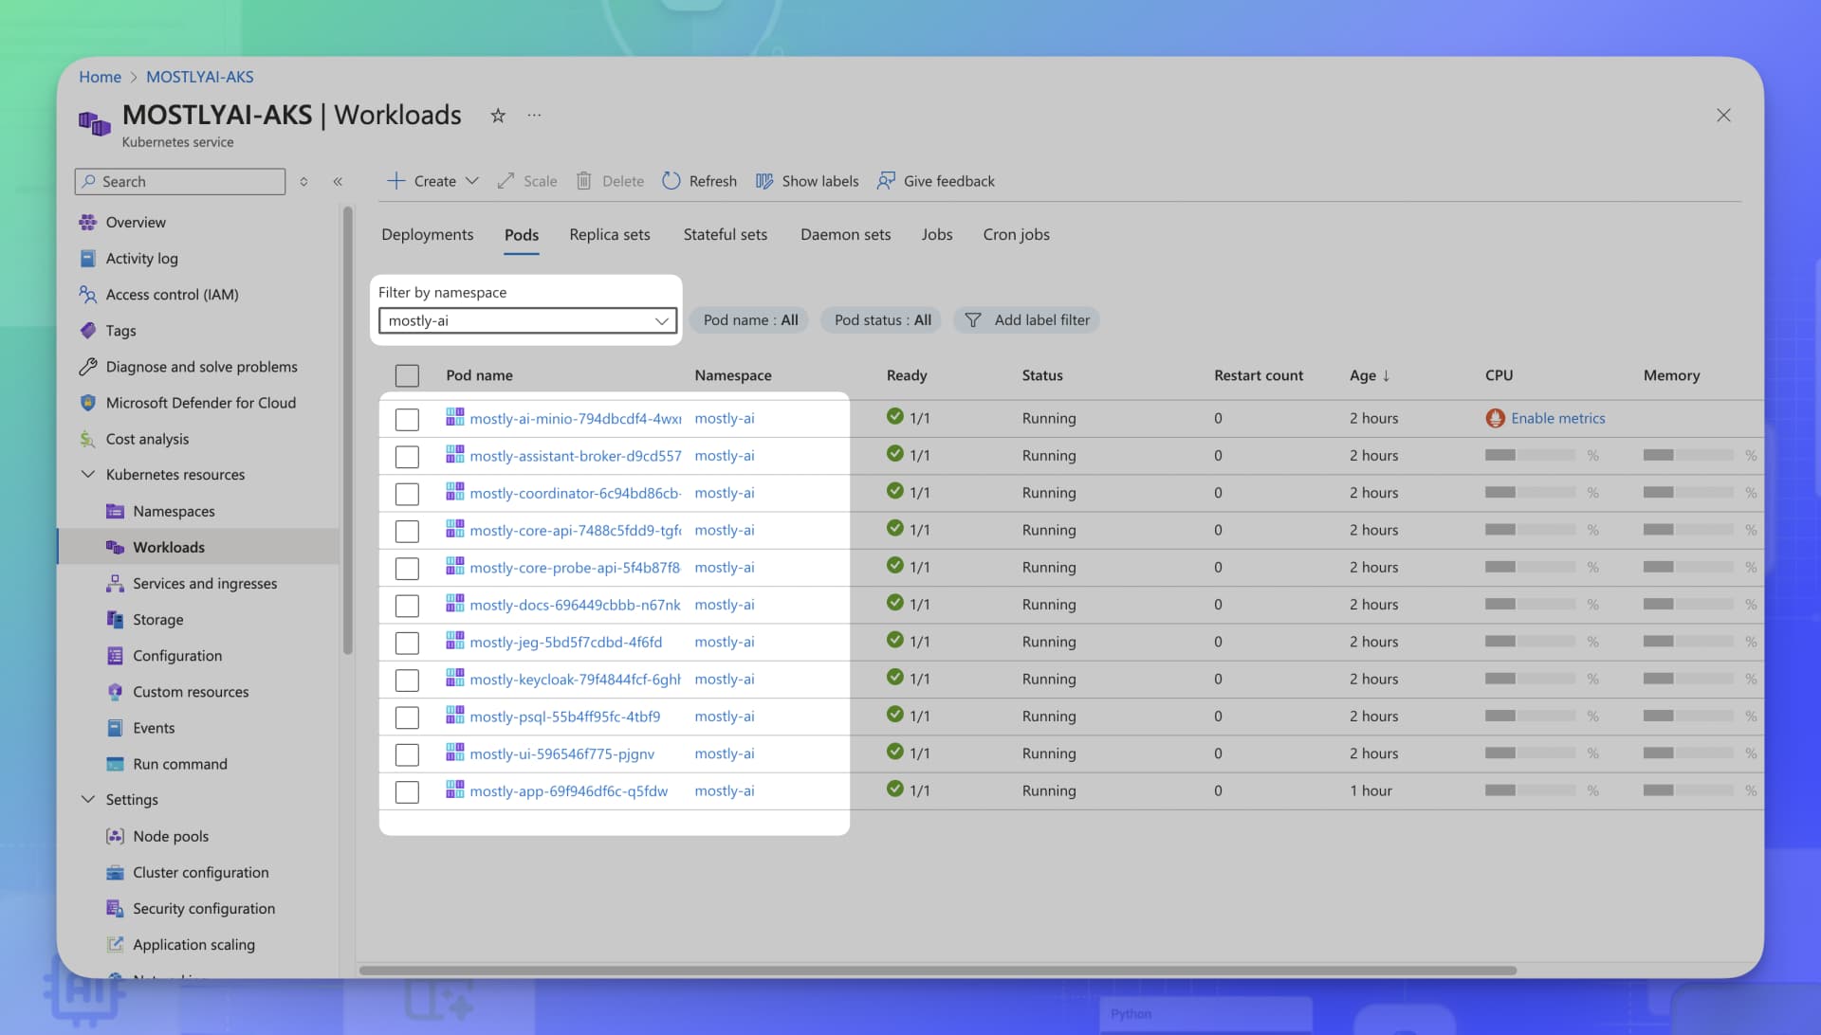Viewport: 1821px width, 1035px height.
Task: Select the Namespaces resource icon
Action: click(115, 511)
